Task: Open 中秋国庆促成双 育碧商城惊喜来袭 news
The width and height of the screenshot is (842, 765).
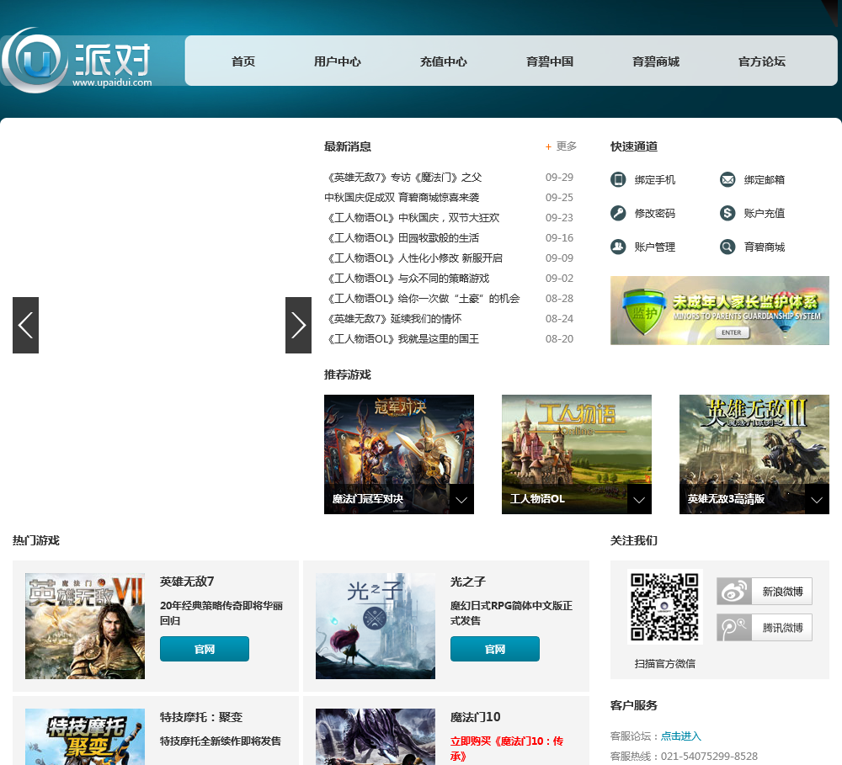Action: pos(402,198)
